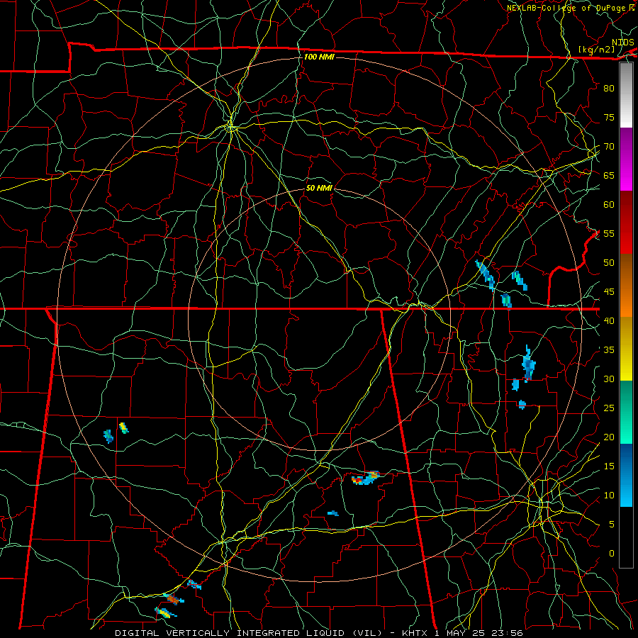Pick the white-gray top segment of the color scale

[x=626, y=95]
